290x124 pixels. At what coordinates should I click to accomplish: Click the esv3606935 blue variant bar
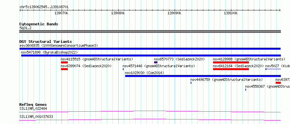click(150, 49)
